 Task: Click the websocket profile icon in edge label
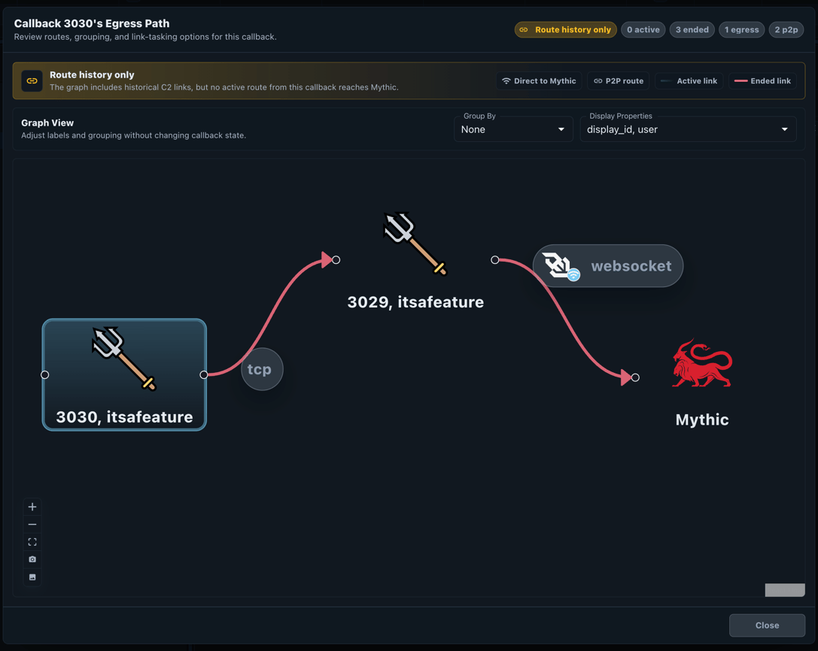561,266
